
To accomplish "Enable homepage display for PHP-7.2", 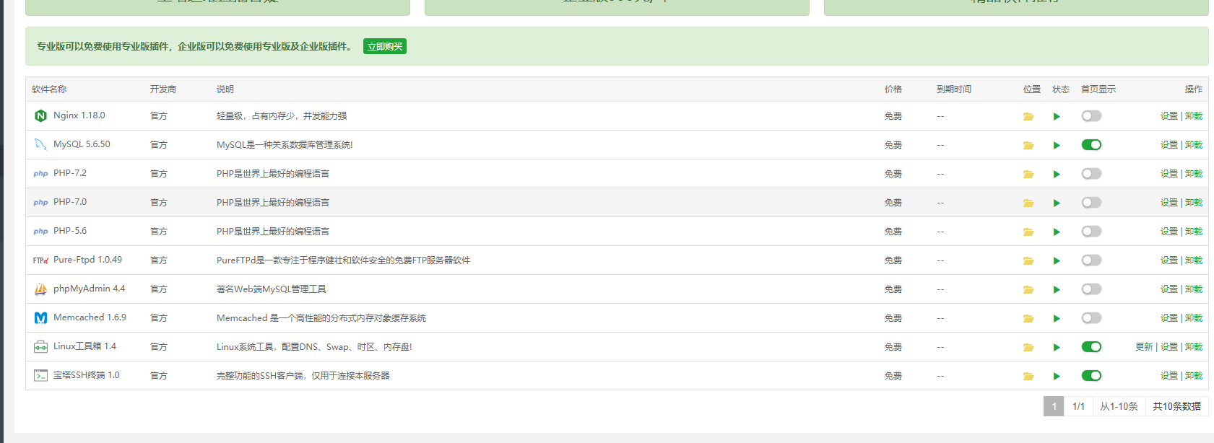I will click(1091, 174).
